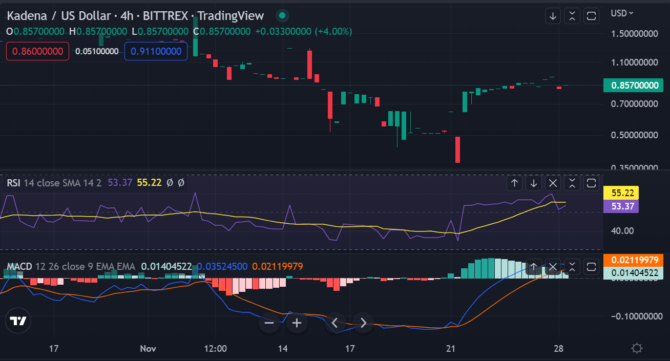Viewport: 670px width, 361px height.
Task: Select the MACD indicator legend label
Action: [19, 266]
